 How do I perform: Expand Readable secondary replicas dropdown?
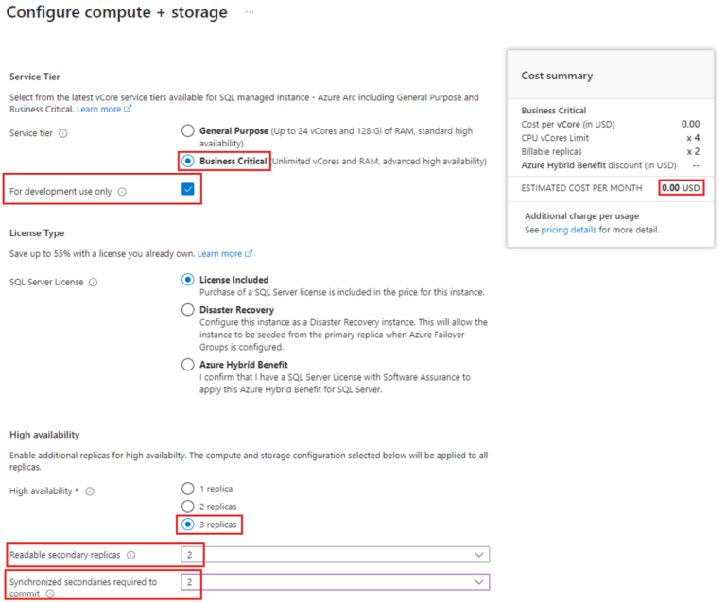tap(480, 555)
